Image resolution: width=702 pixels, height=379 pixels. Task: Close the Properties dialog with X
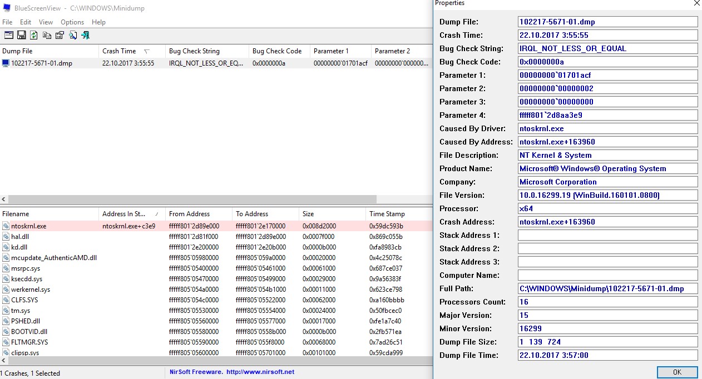(696, 3)
